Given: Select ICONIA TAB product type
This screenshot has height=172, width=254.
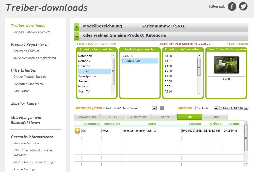Looking at the screenshot, I should coord(140,61).
